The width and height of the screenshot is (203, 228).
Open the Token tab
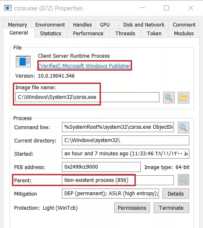pyautogui.click(x=154, y=34)
